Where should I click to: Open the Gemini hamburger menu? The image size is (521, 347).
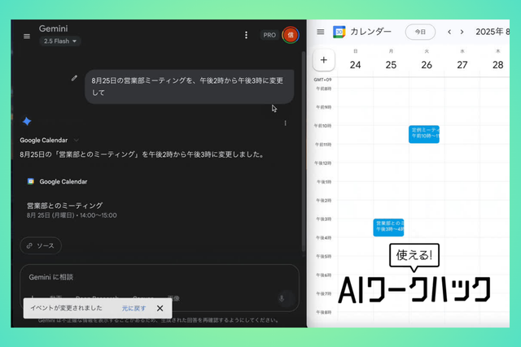(27, 36)
